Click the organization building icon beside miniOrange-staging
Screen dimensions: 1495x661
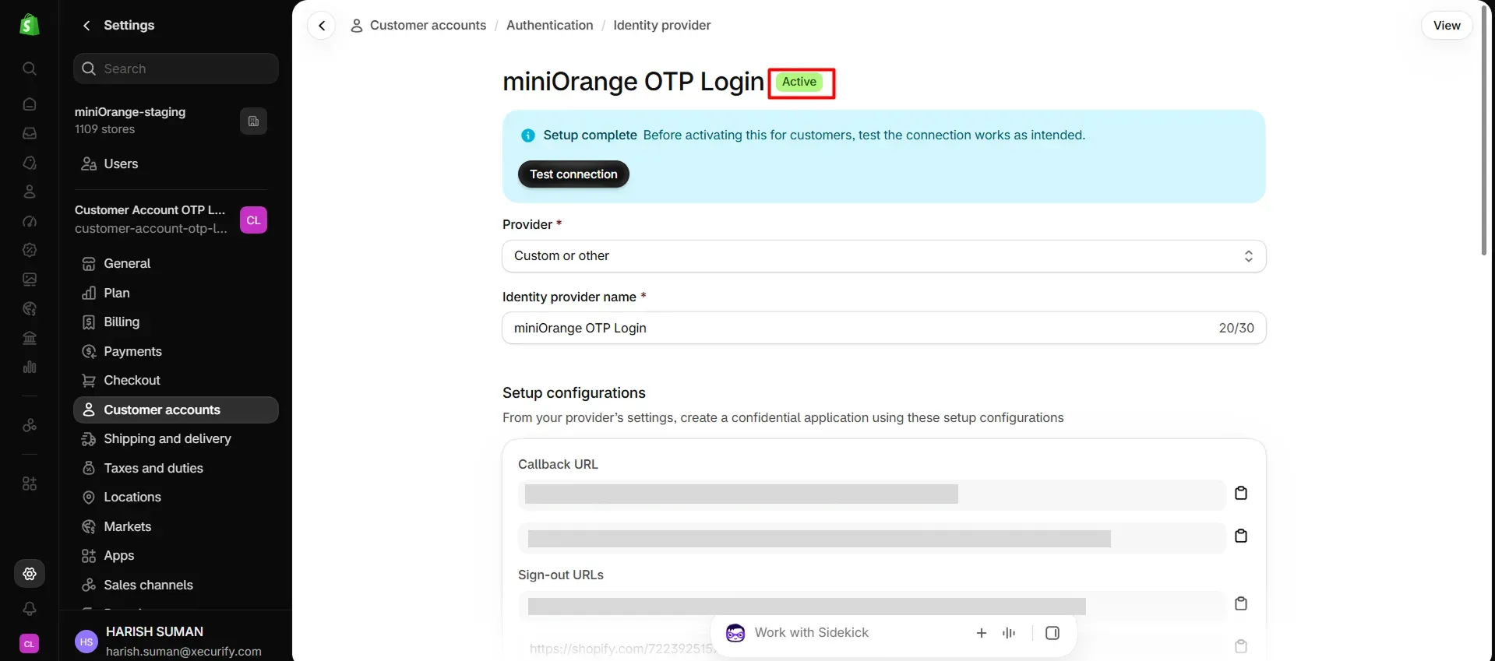pos(253,121)
